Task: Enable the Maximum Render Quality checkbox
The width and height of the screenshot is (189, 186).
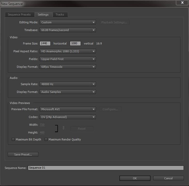Action: tap(46, 139)
